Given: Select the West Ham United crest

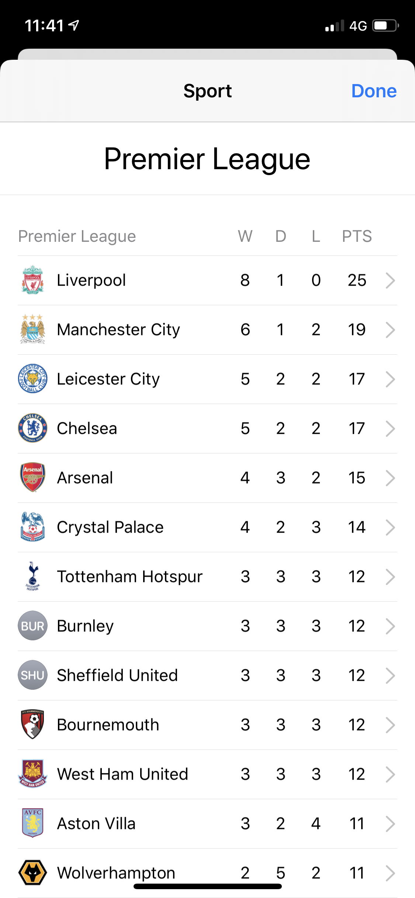Looking at the screenshot, I should pos(33,774).
